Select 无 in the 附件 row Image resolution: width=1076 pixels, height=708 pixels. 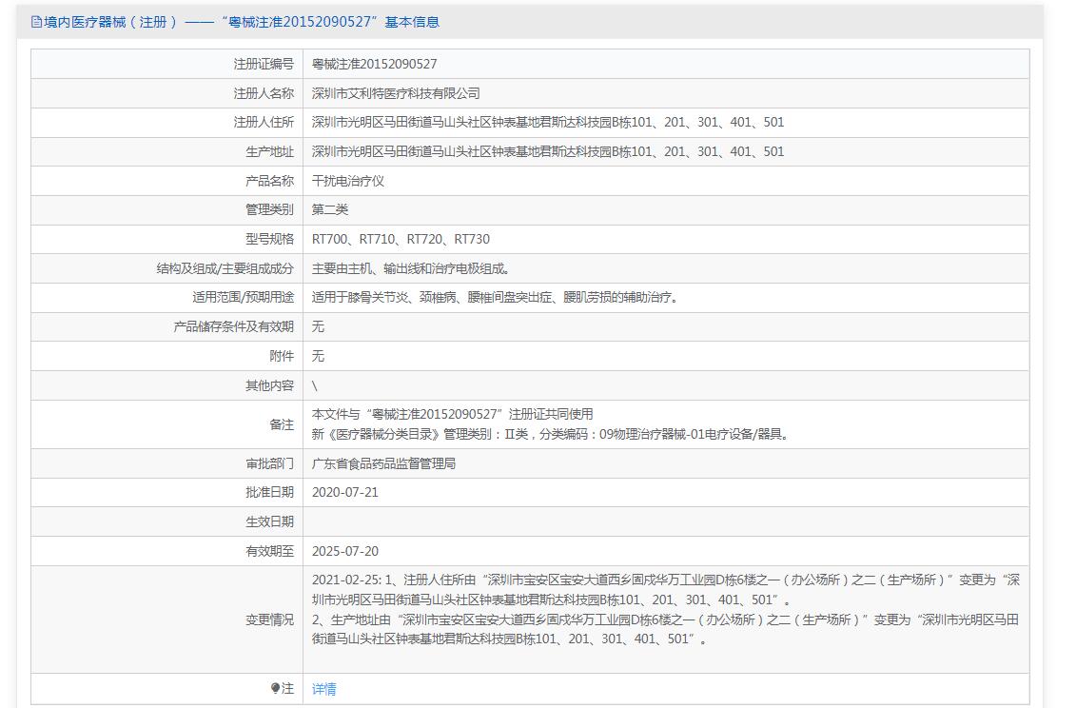click(x=318, y=356)
